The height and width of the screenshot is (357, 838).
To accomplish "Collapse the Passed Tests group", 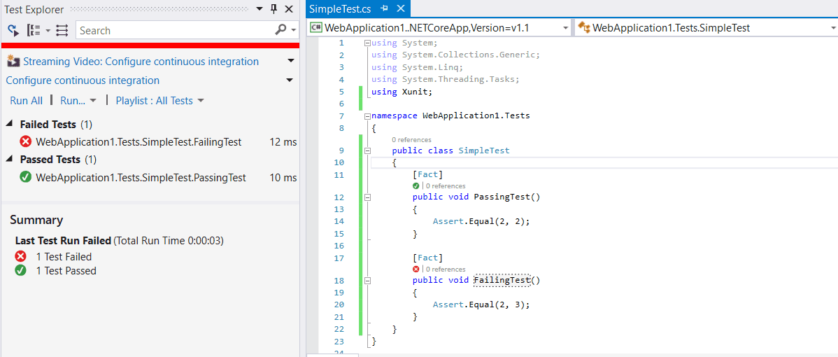I will click(x=10, y=159).
